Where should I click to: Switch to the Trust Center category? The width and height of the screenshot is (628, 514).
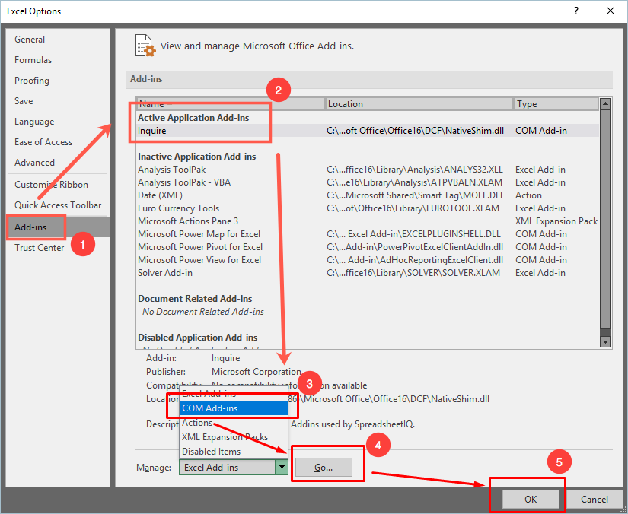(x=40, y=248)
